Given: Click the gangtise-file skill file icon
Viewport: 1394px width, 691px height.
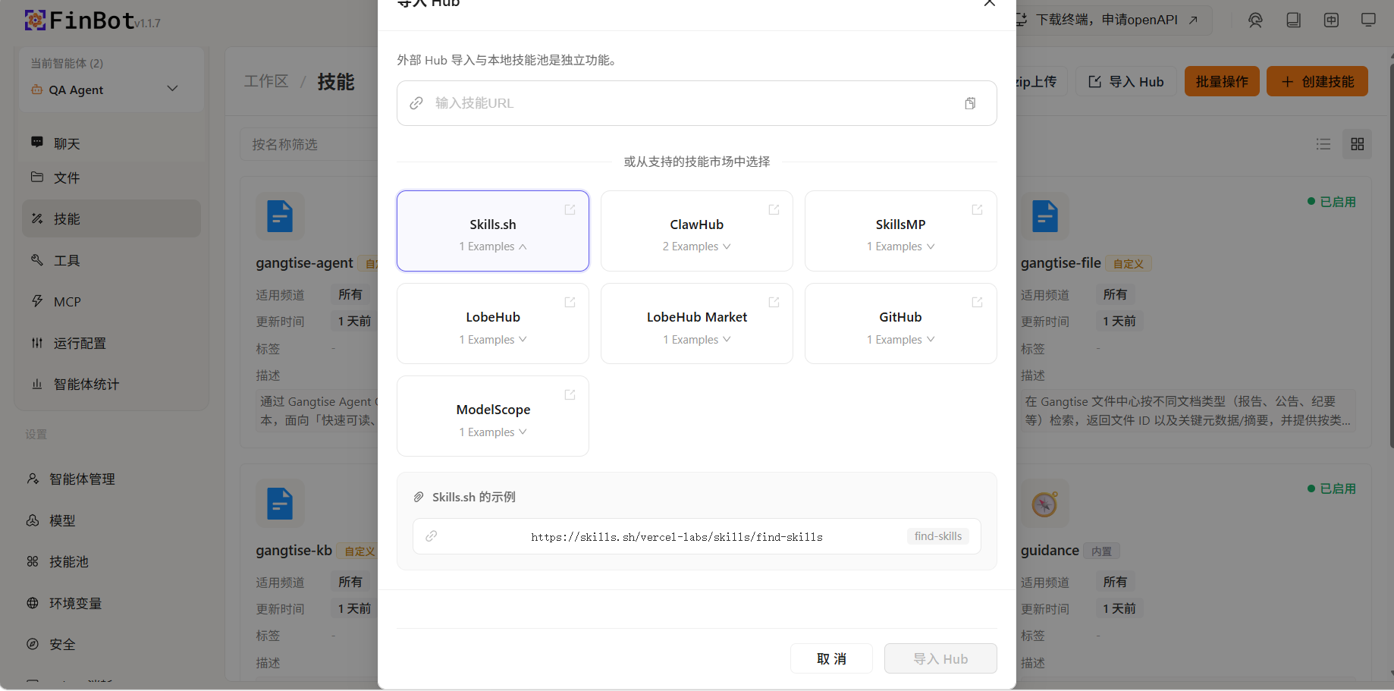Looking at the screenshot, I should (1045, 216).
